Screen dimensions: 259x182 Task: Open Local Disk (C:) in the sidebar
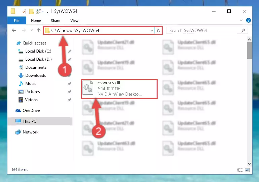38,51
